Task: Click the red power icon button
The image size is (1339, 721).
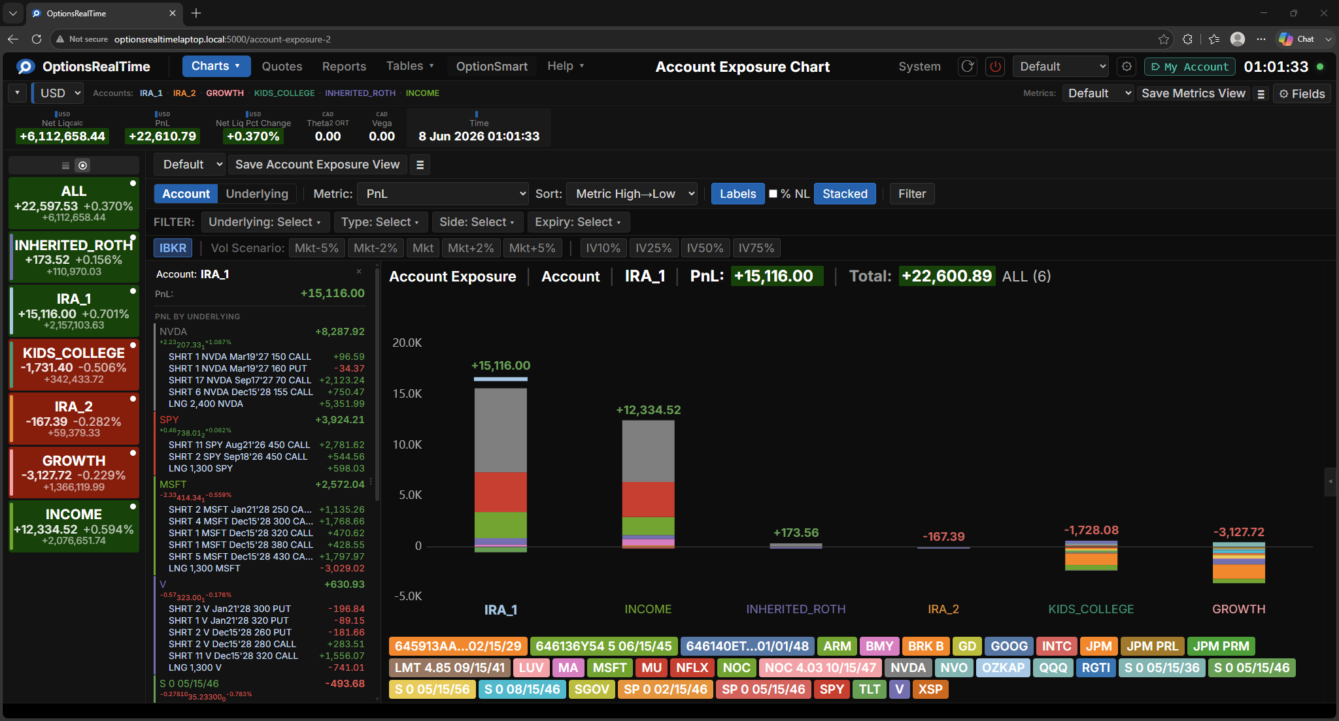Action: pos(995,67)
